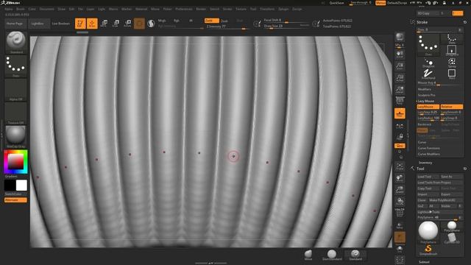Select the Move transform icon
This screenshot has height=265, width=471.
click(104, 24)
